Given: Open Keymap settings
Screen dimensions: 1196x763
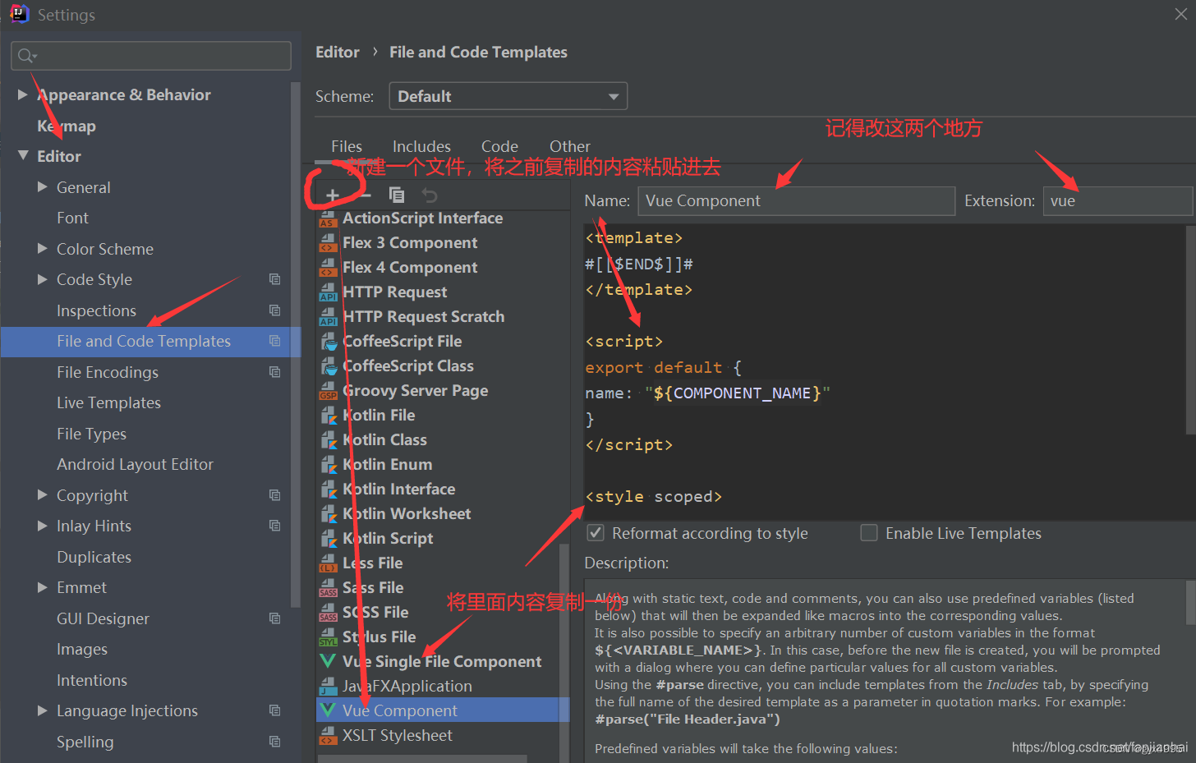Looking at the screenshot, I should [67, 126].
